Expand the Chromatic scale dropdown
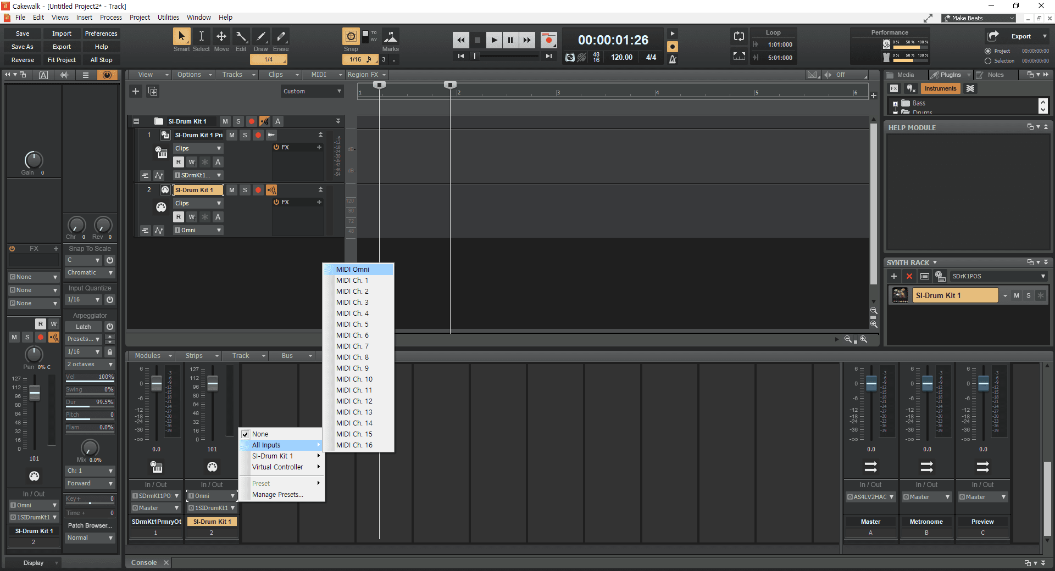Screen dimensions: 1055x571 coord(90,273)
